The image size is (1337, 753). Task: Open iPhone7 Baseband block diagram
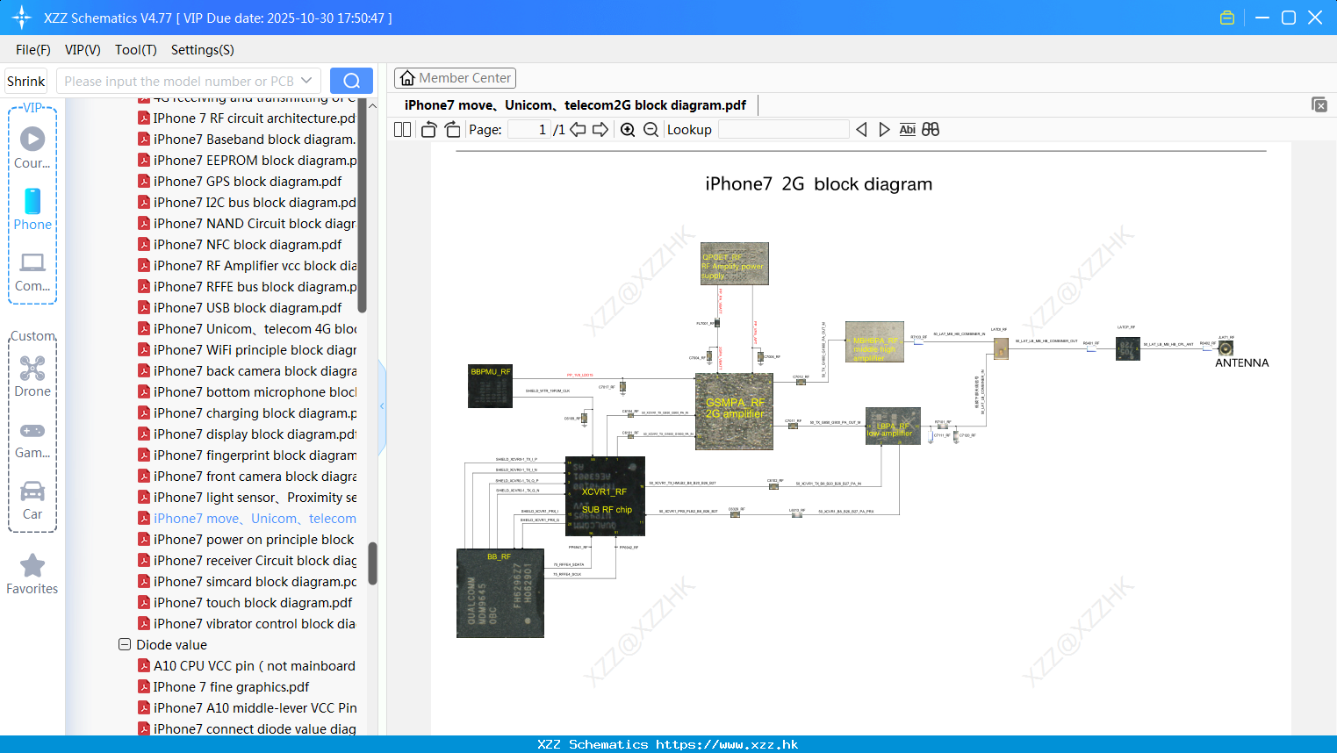247,140
